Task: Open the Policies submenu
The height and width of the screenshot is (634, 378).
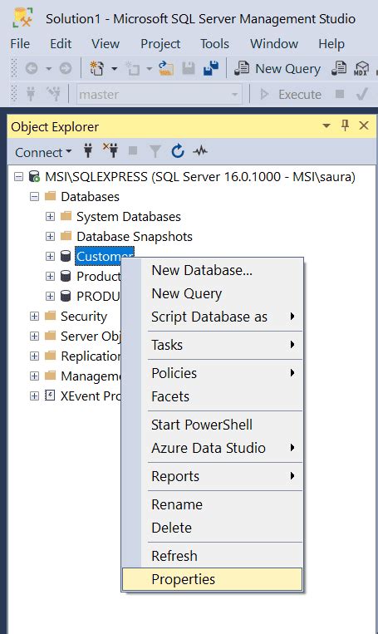Action: click(212, 373)
